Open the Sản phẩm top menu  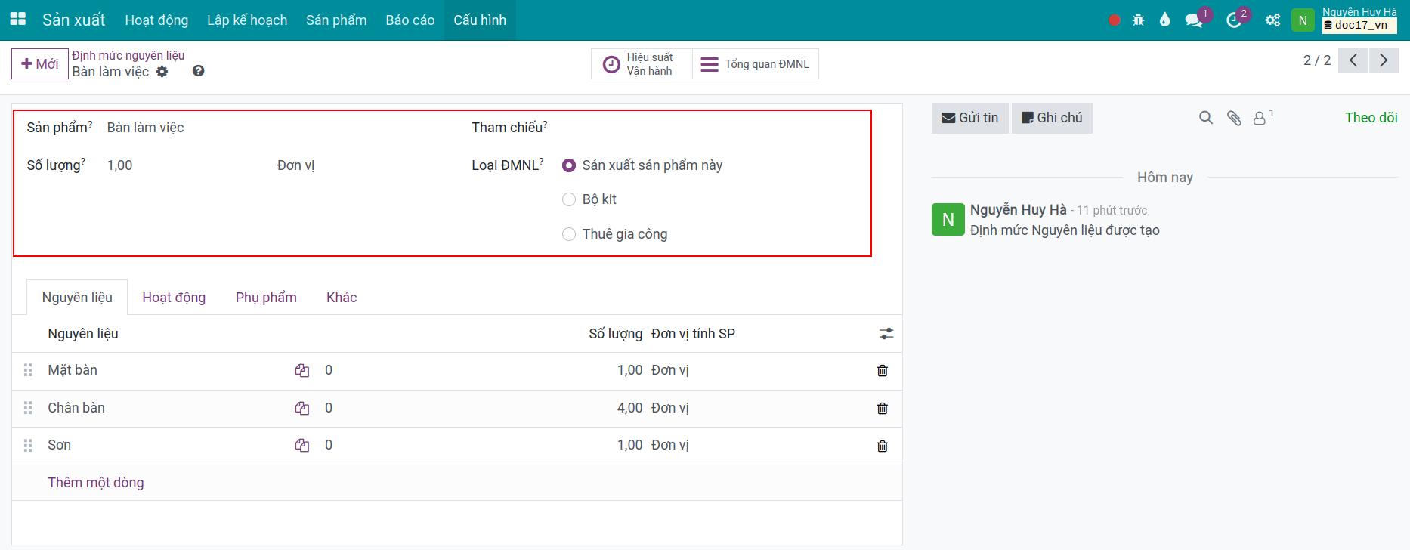click(x=336, y=20)
